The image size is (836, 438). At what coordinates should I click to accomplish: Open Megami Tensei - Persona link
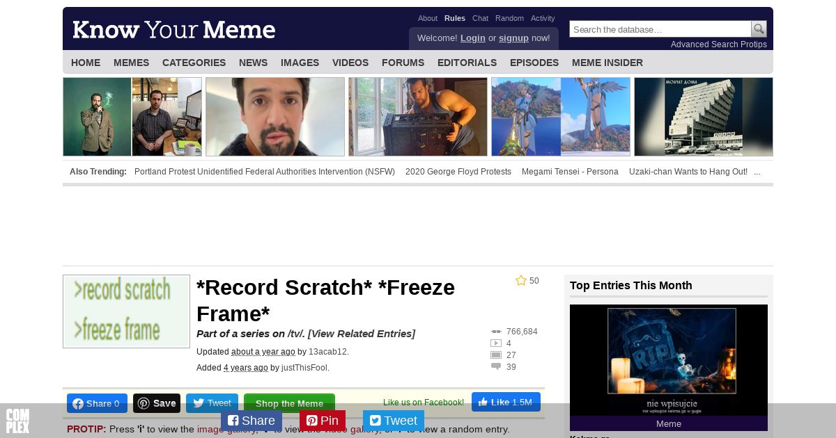click(570, 172)
